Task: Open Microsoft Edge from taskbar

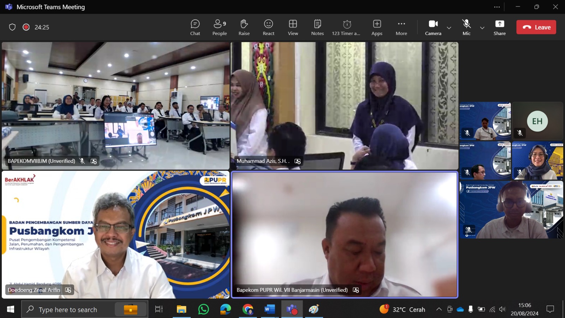Action: (x=225, y=309)
